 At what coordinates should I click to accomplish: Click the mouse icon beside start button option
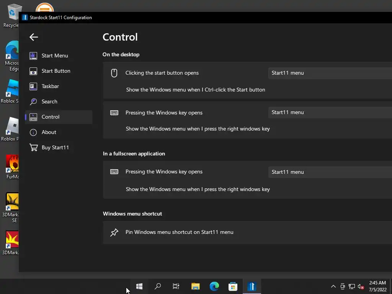coord(114,73)
